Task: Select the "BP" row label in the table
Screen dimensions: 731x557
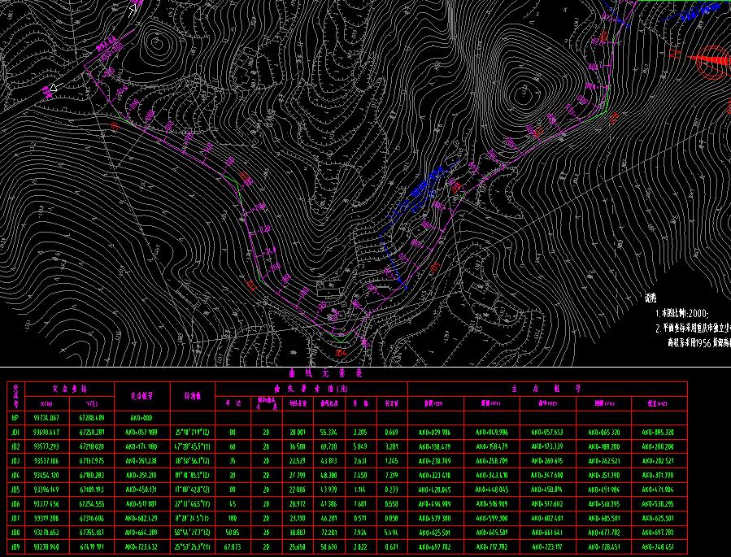Action: [15, 418]
